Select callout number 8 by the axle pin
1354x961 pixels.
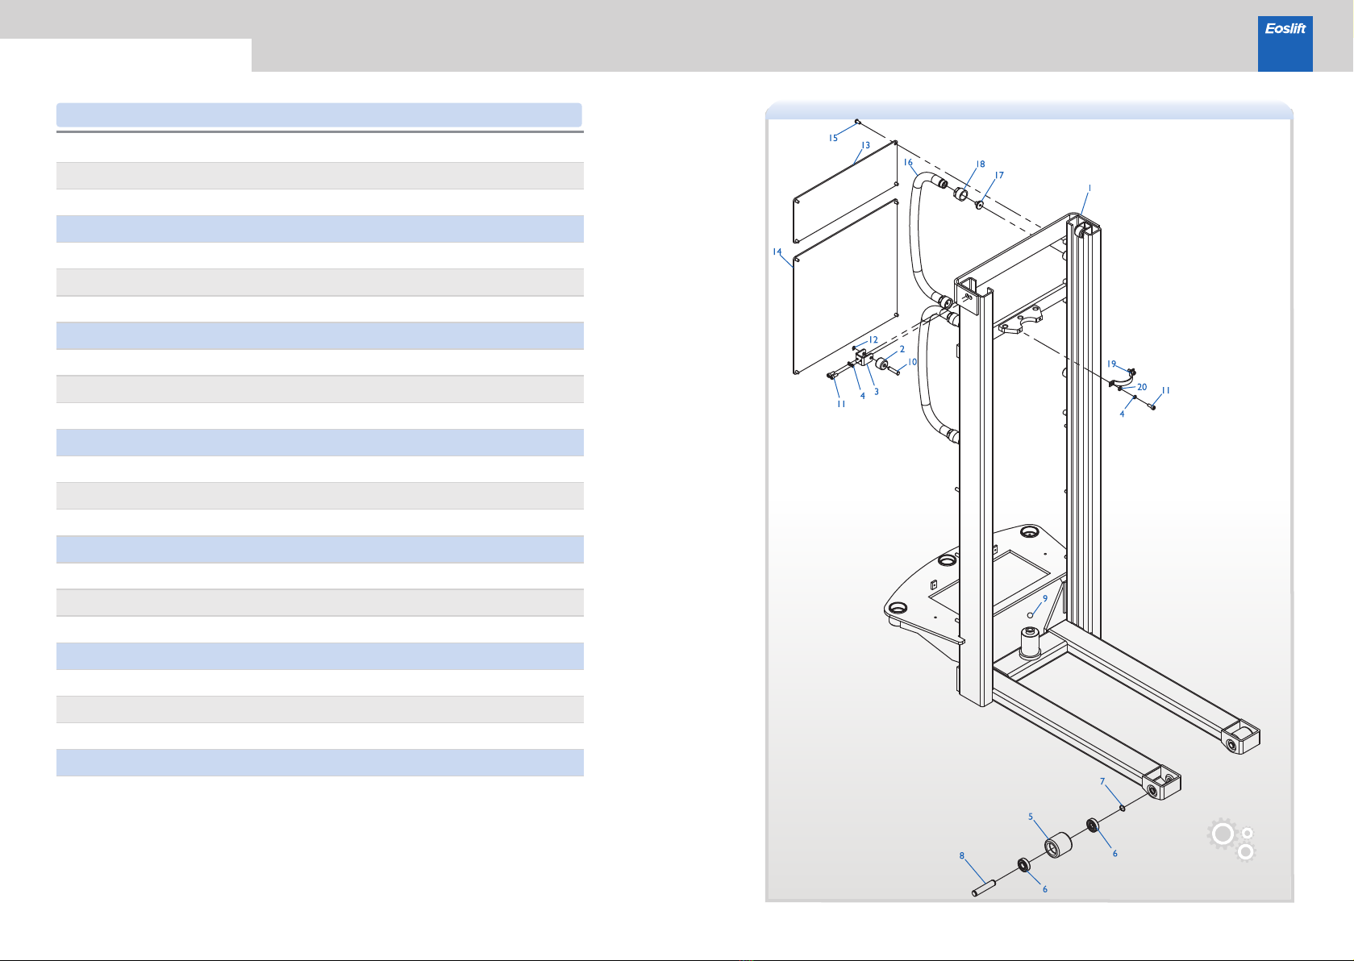962,856
